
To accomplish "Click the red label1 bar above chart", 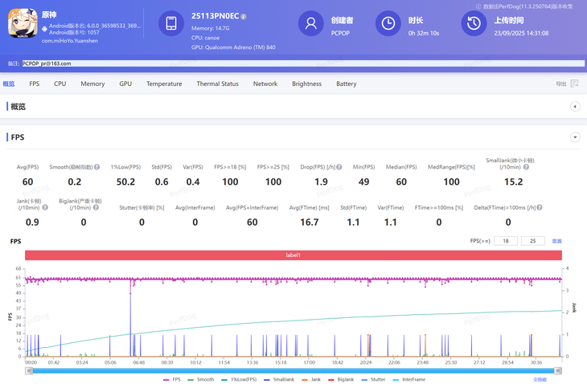I will point(293,255).
